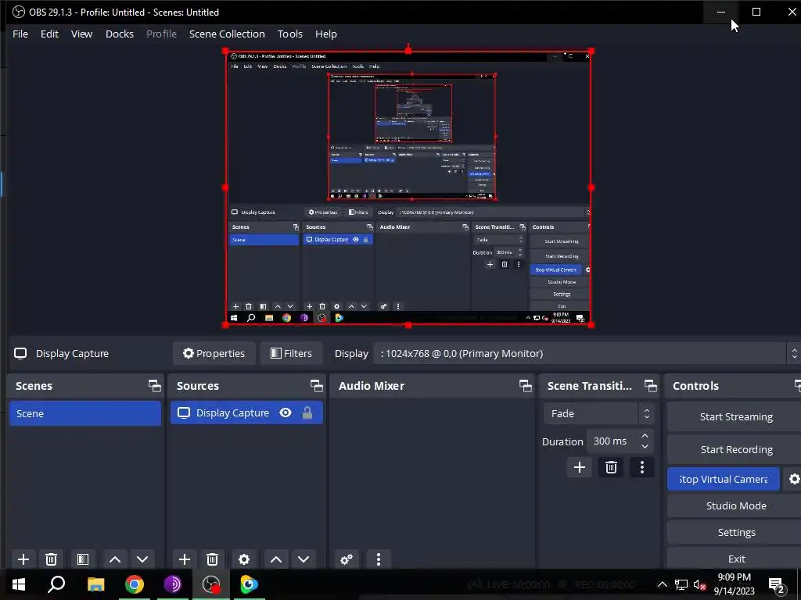
Task: Toggle Display Capture visibility eye
Action: click(x=286, y=412)
